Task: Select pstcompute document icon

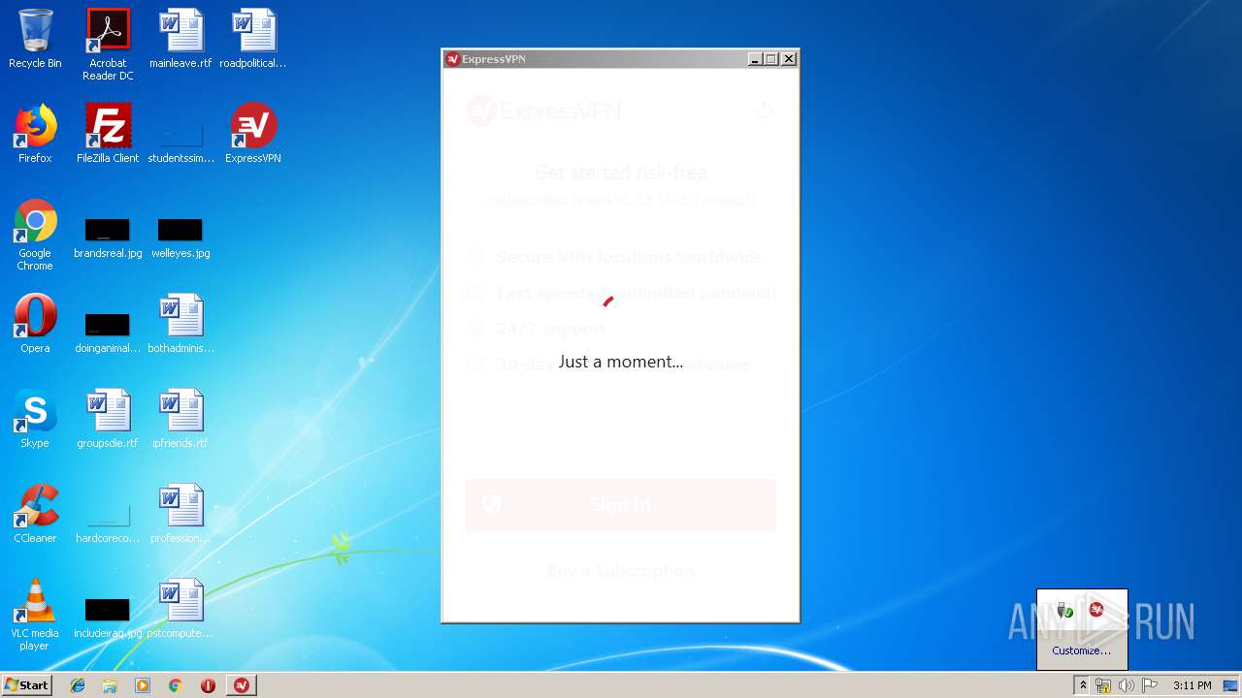Action: pos(180,609)
